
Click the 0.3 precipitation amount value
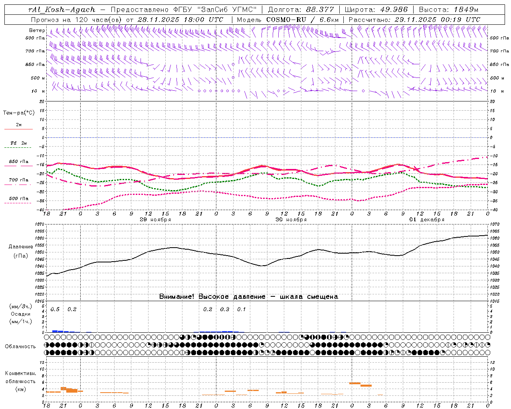225,310
